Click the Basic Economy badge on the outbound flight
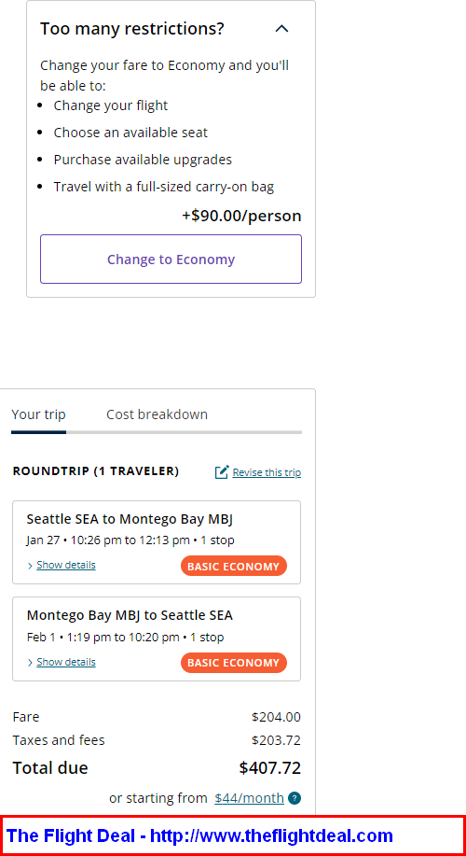Image resolution: width=466 pixels, height=856 pixels. (234, 566)
